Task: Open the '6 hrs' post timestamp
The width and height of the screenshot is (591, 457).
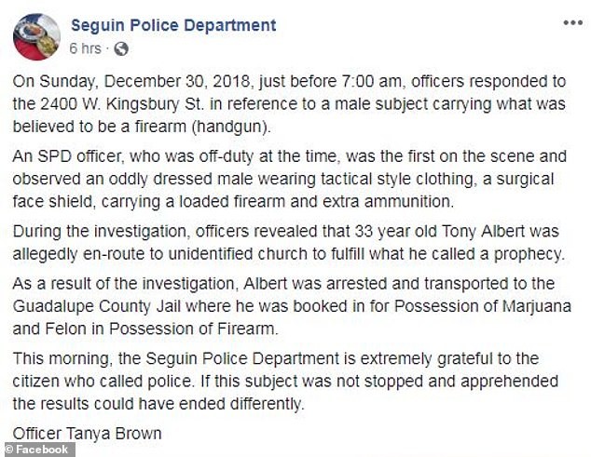Action: click(85, 48)
